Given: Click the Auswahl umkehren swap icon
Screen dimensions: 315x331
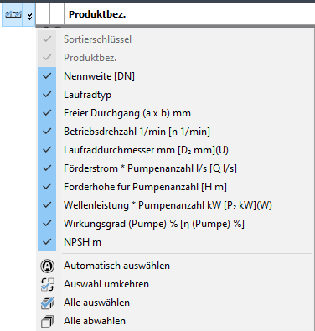Looking at the screenshot, I should click(47, 284).
